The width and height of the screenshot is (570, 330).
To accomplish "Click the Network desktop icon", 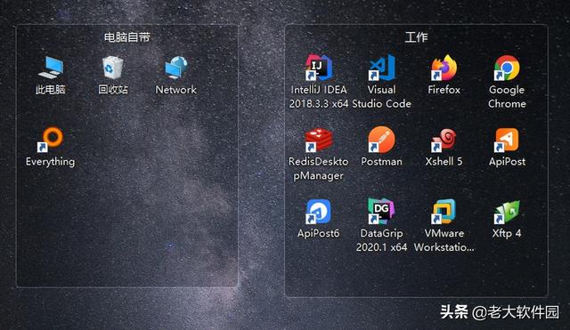I will [x=176, y=68].
